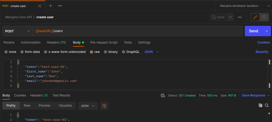The height and width of the screenshot is (122, 272).
Task: Switch to edit mode pencil icon
Action: coord(255,17)
